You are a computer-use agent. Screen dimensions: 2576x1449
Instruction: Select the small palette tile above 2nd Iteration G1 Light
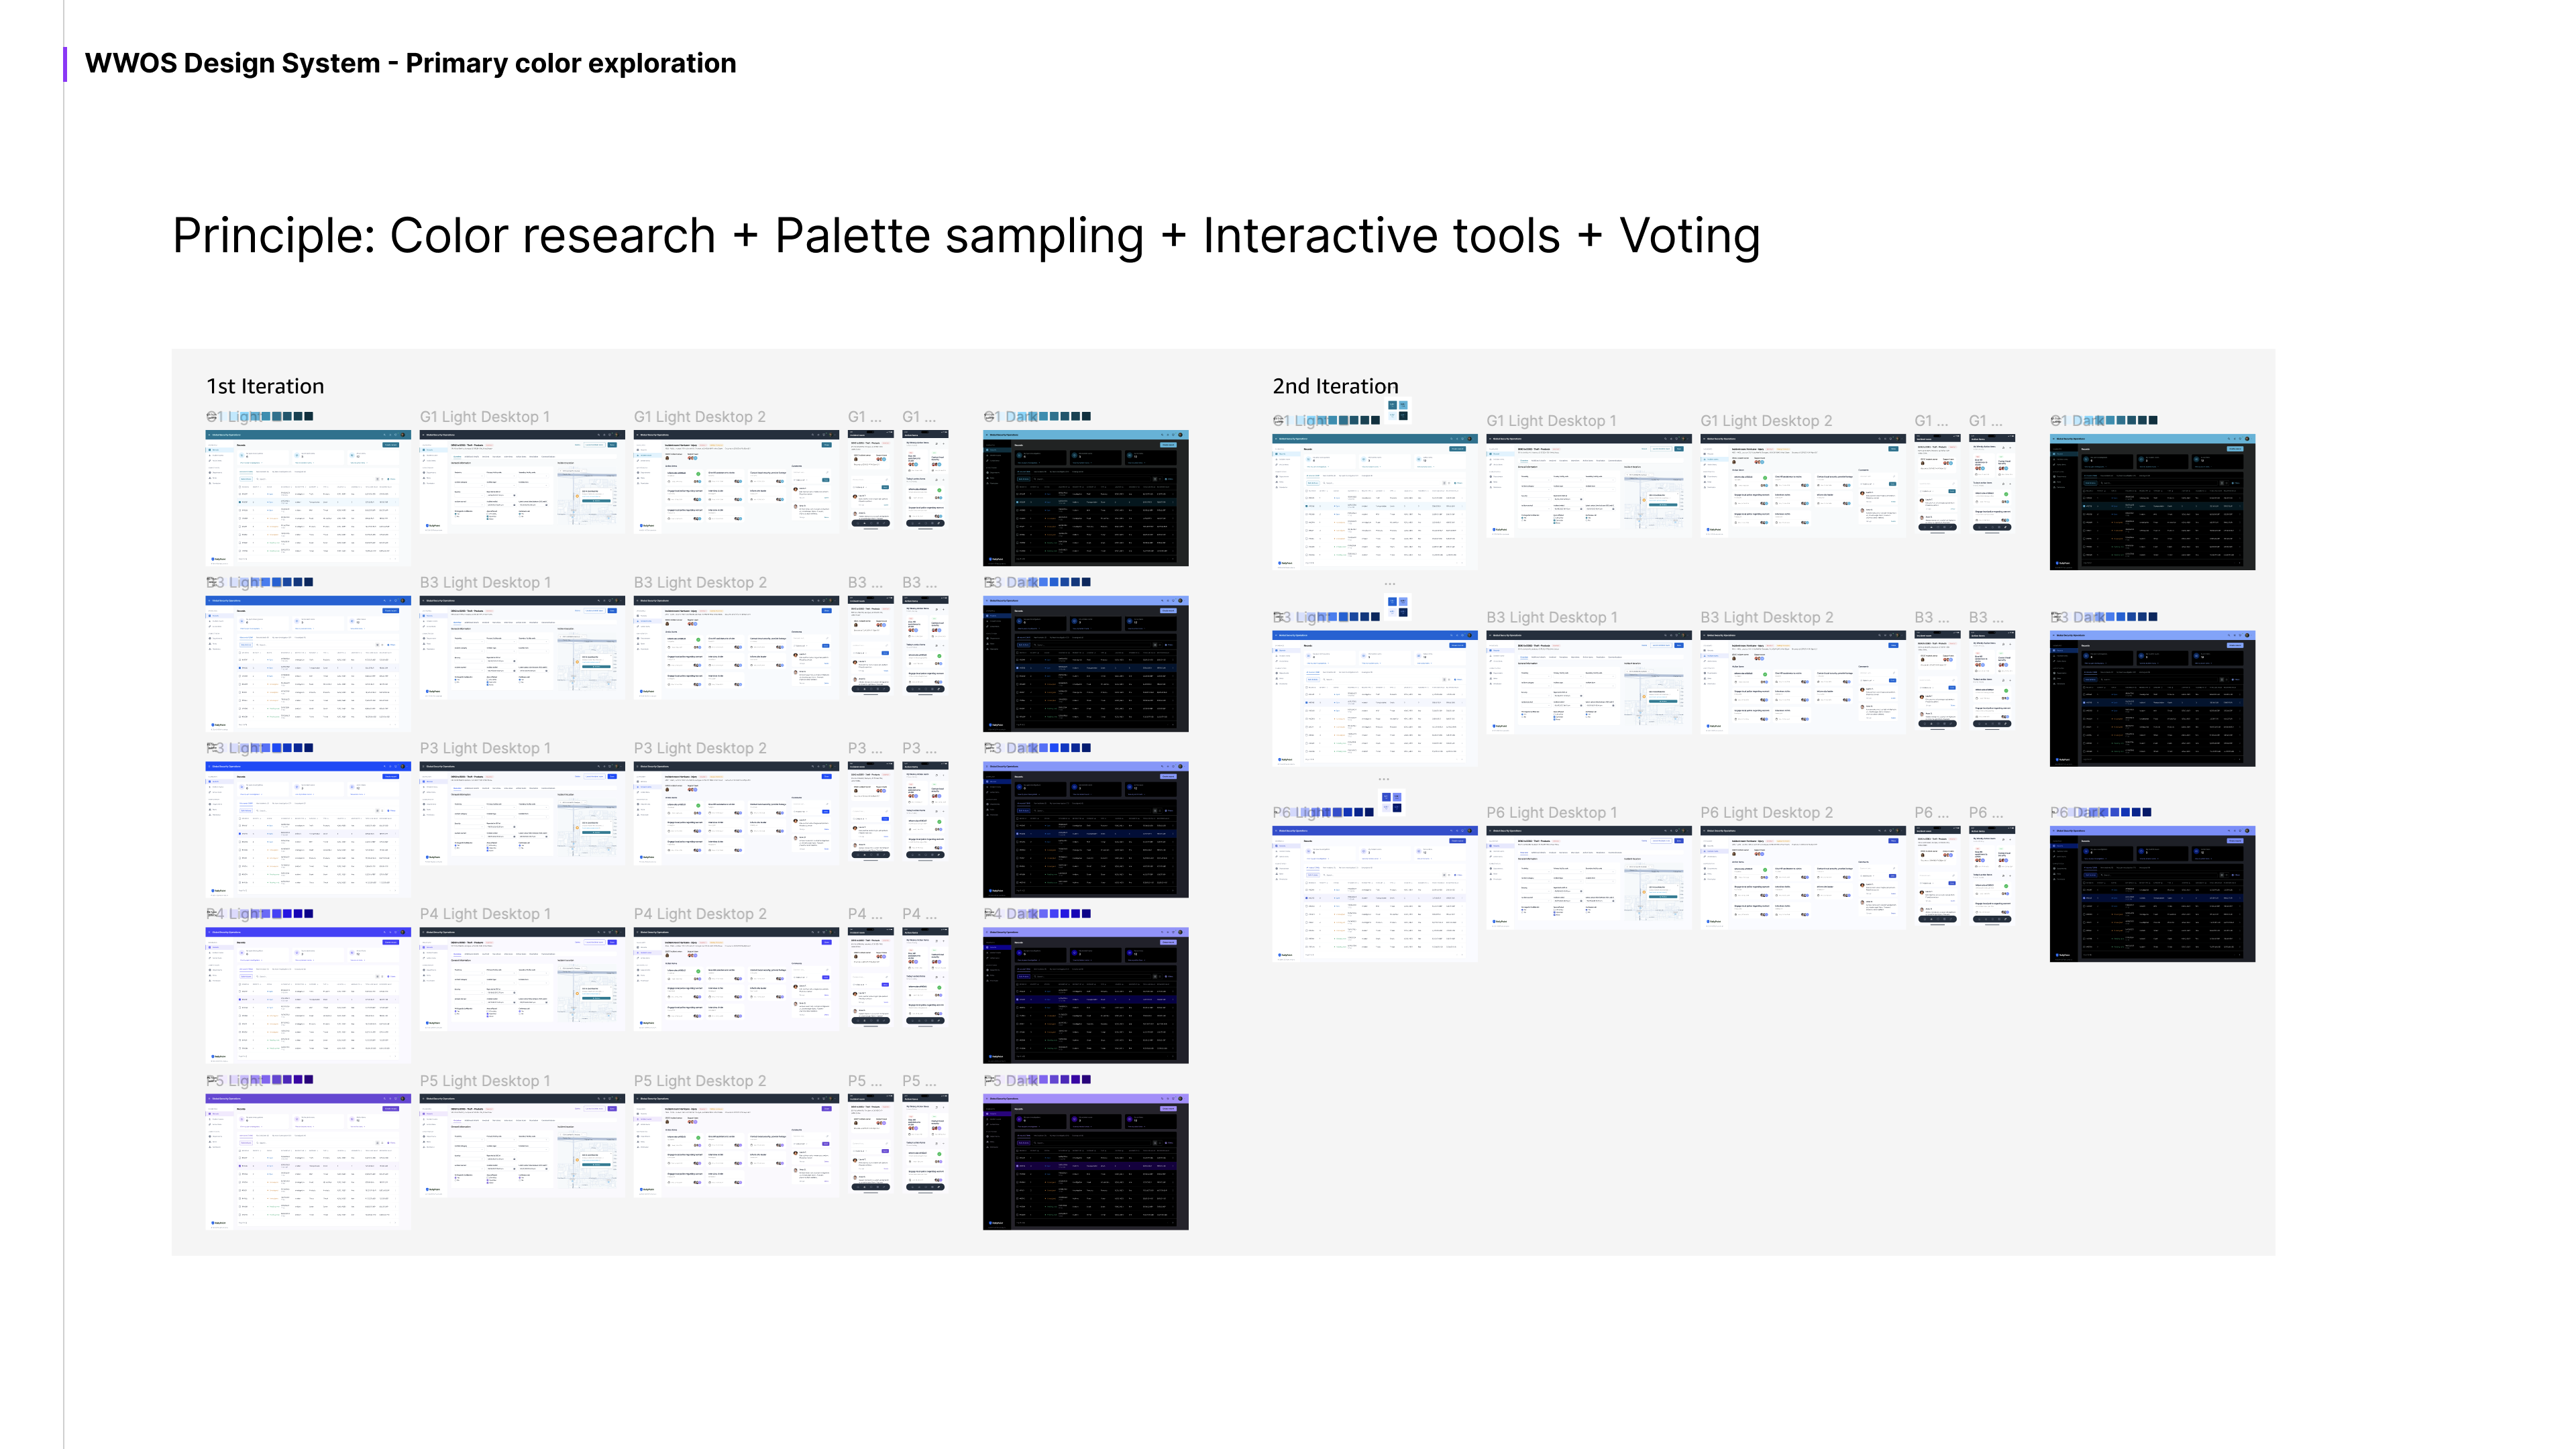(x=1398, y=409)
